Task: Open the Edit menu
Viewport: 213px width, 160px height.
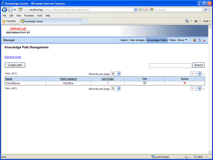Action: click(x=11, y=16)
